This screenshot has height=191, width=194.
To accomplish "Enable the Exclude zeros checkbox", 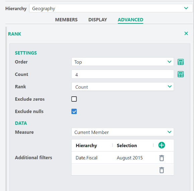I will (74, 99).
